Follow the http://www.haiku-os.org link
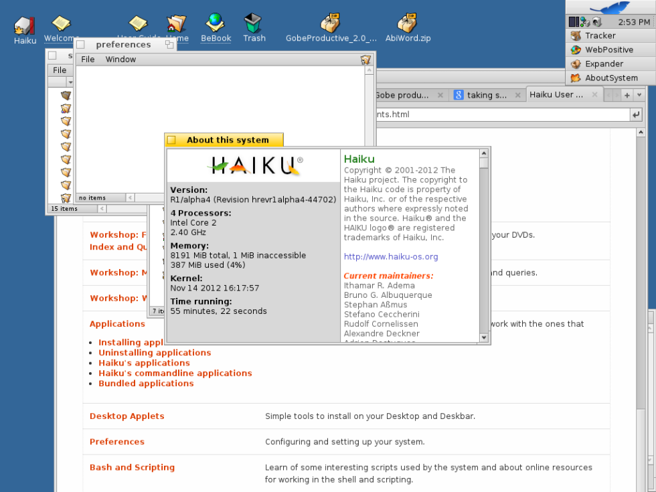Screen dimensions: 656x492 (390, 256)
